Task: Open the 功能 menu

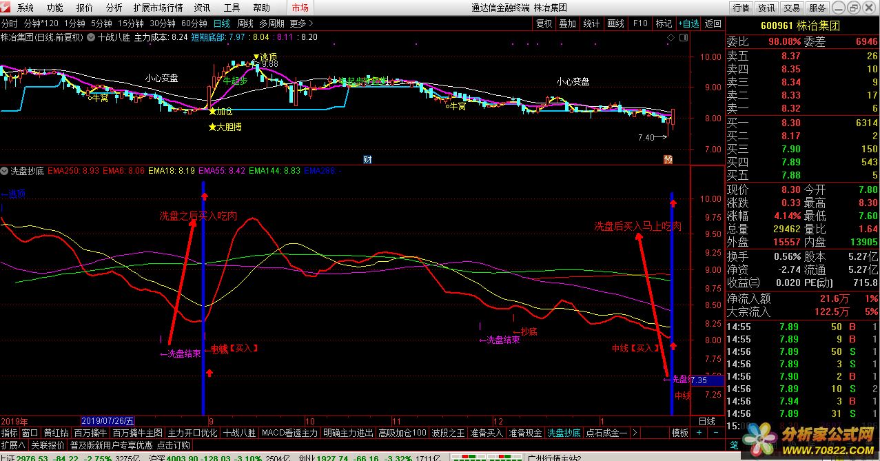Action: 55,8
